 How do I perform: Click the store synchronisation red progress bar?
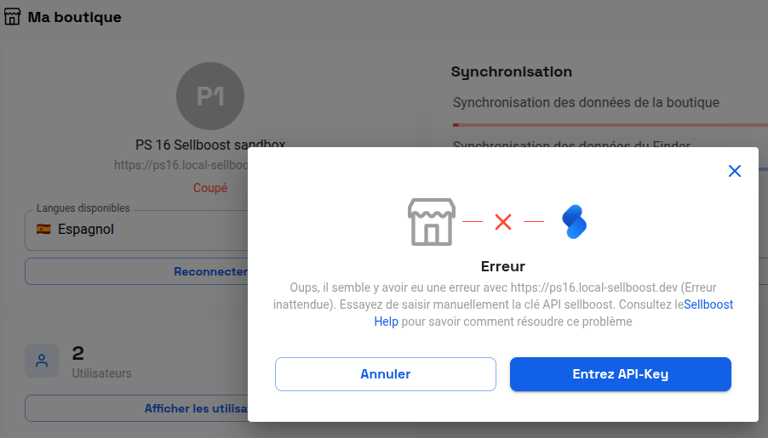tap(610, 125)
